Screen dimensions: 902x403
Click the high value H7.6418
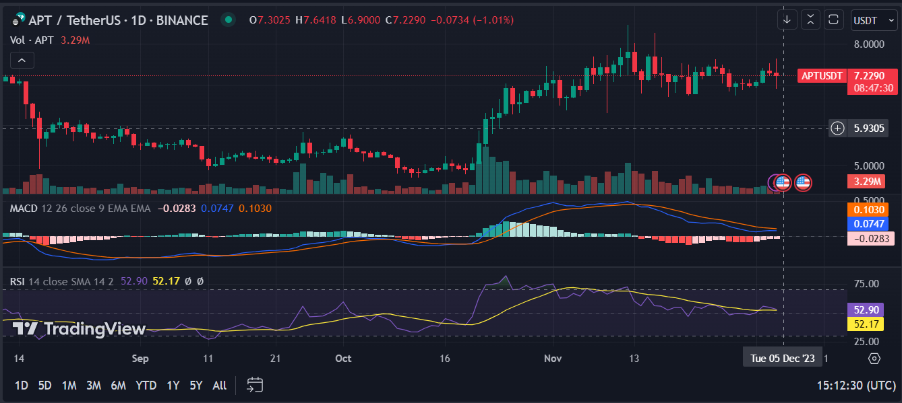pos(315,20)
